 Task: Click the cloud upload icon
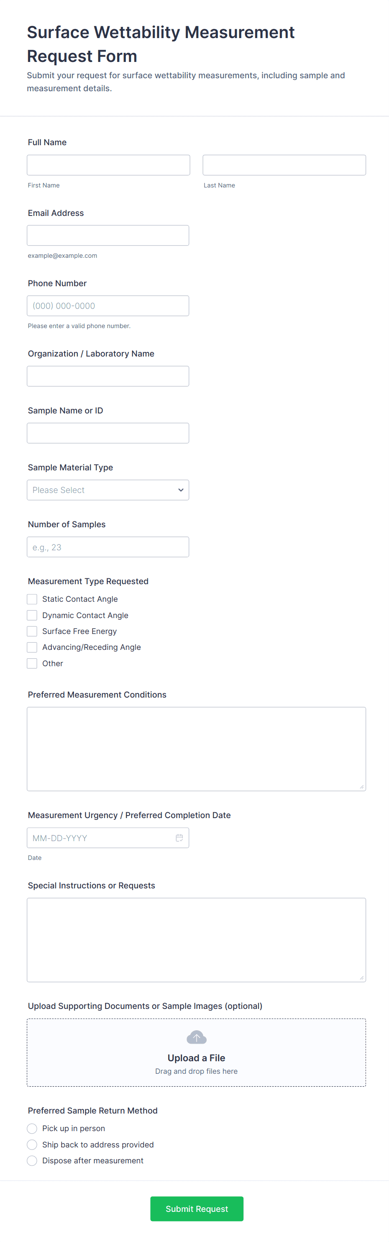[x=196, y=1037]
